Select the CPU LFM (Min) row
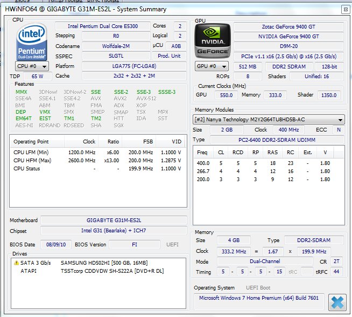 97,152
